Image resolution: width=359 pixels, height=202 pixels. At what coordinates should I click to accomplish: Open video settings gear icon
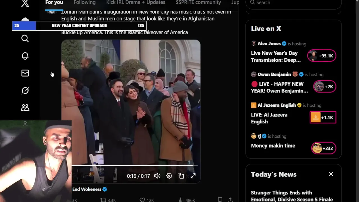[x=169, y=176]
